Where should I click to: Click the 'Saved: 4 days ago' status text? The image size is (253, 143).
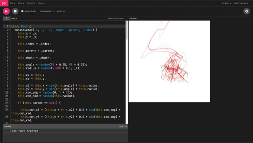pos(116,18)
